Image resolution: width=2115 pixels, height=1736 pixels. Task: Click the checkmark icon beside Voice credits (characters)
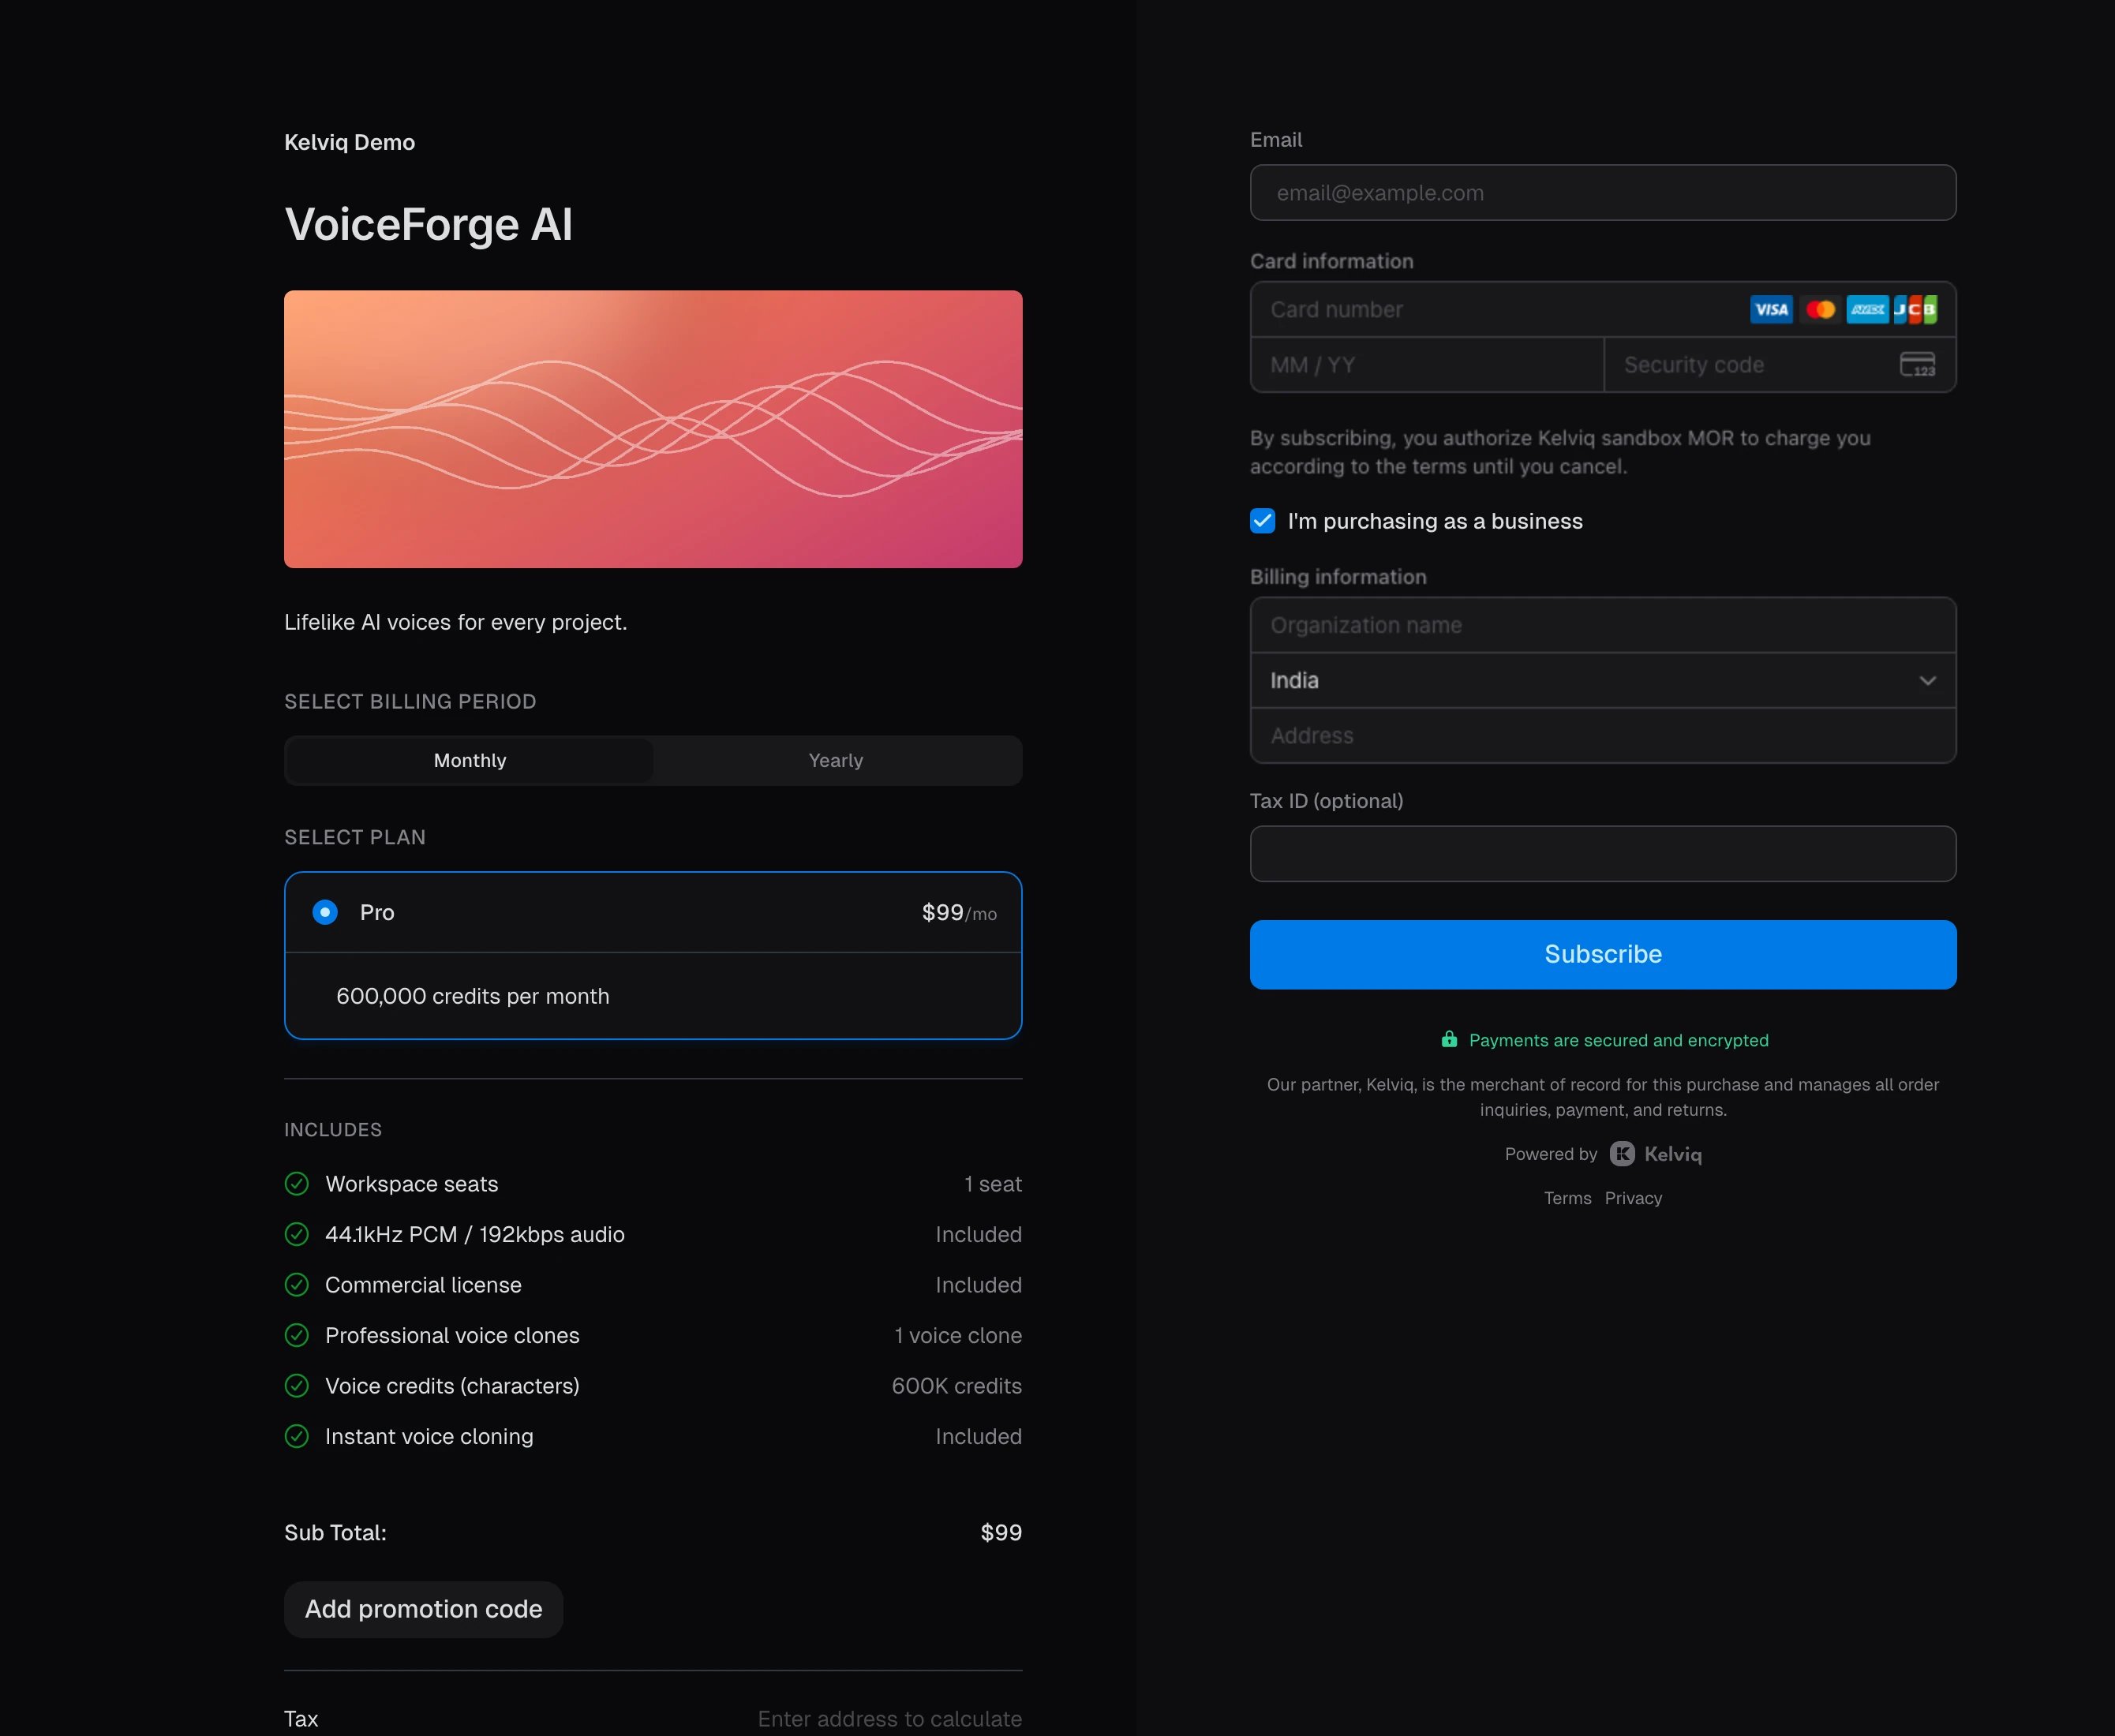tap(297, 1386)
